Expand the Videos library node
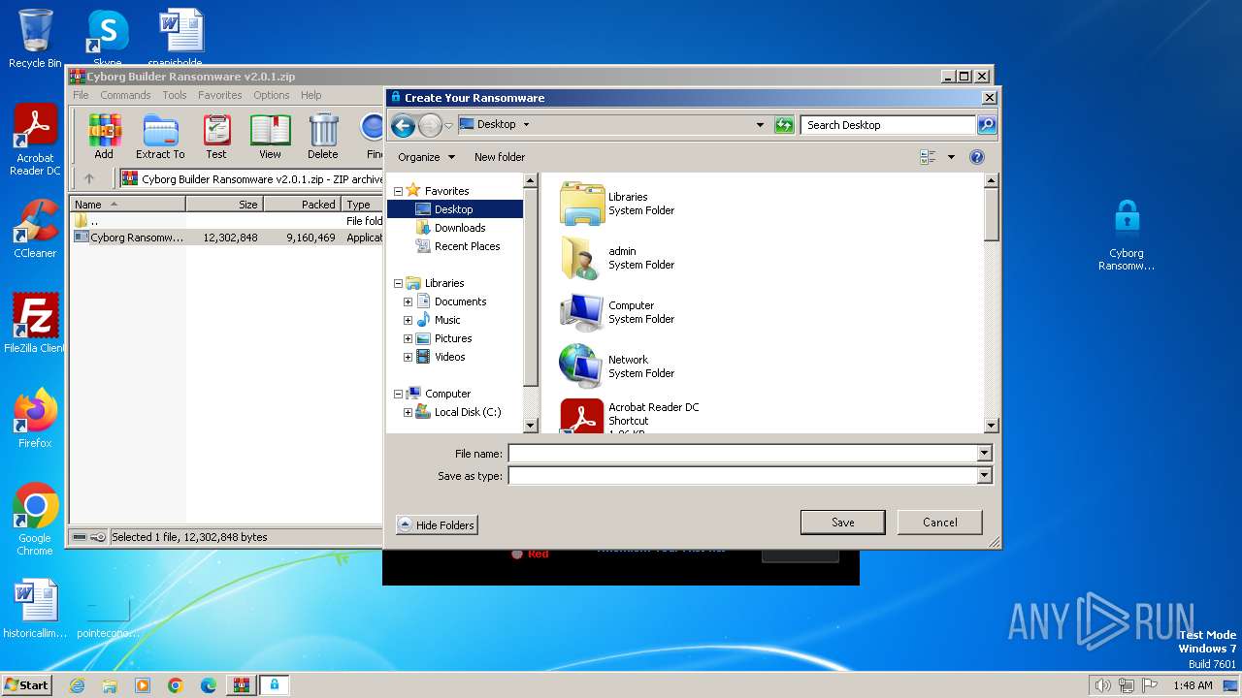The width and height of the screenshot is (1242, 698). click(408, 357)
